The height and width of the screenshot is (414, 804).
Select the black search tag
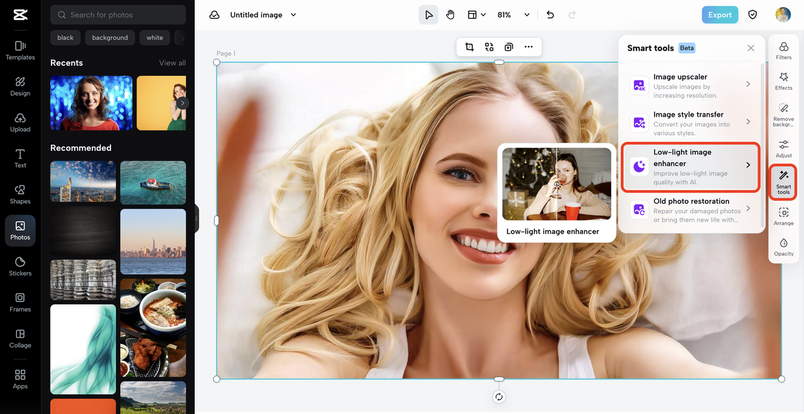65,38
